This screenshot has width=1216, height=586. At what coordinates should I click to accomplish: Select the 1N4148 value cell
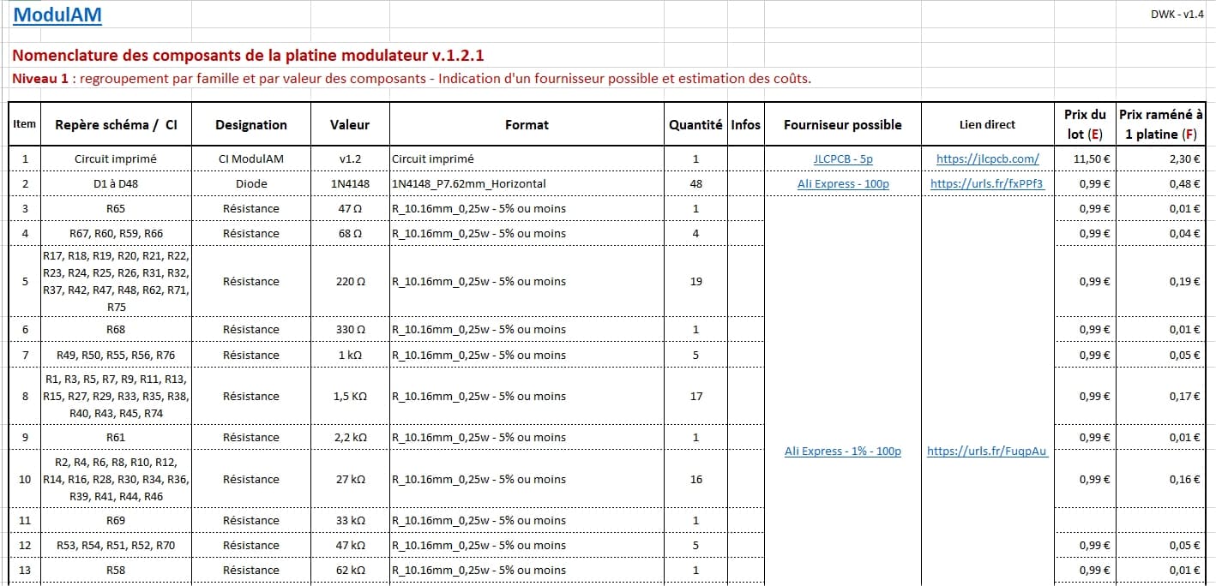pyautogui.click(x=350, y=183)
